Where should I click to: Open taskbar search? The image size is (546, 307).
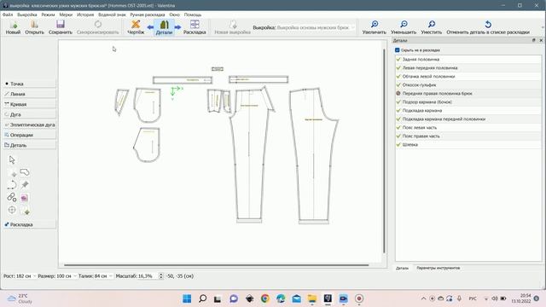(203, 298)
